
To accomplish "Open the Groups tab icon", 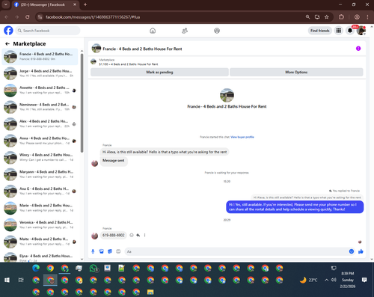I will click(217, 31).
